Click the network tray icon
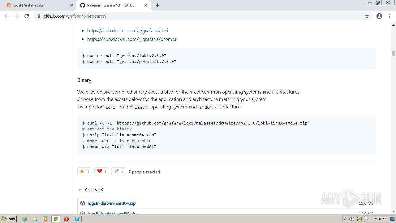Viewport: 396px width, 223px height. [359, 219]
